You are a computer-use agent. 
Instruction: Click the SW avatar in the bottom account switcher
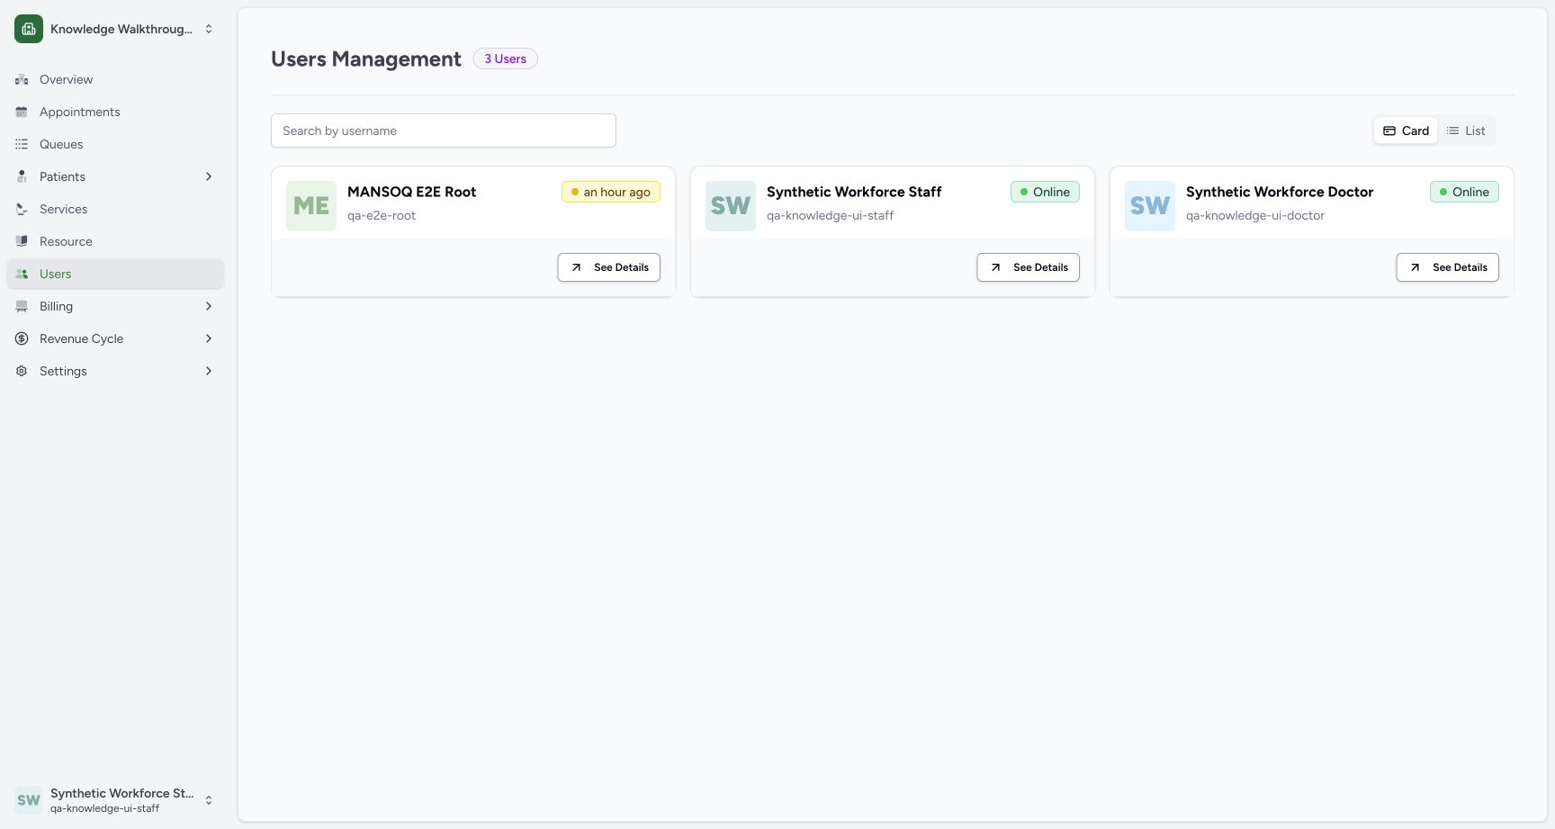(x=29, y=800)
